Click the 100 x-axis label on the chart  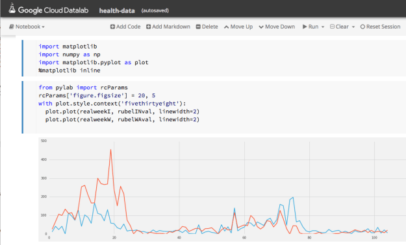click(374, 238)
